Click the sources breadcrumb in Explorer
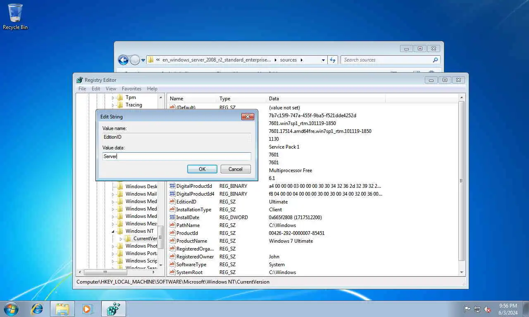 coord(288,60)
